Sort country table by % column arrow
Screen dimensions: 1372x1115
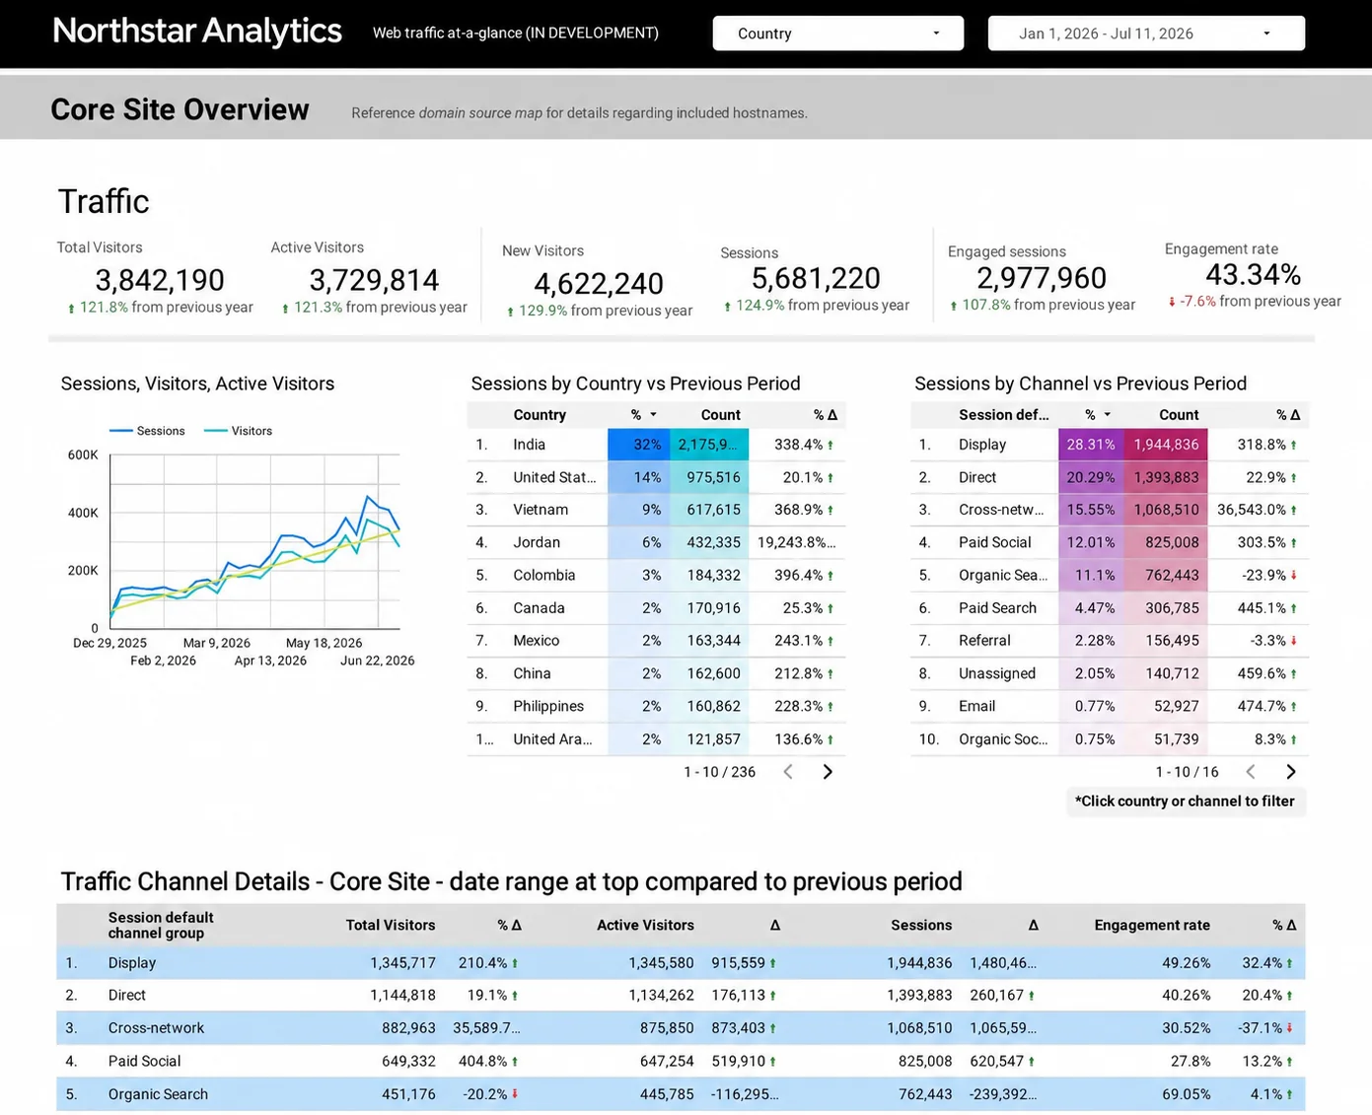[x=653, y=415]
